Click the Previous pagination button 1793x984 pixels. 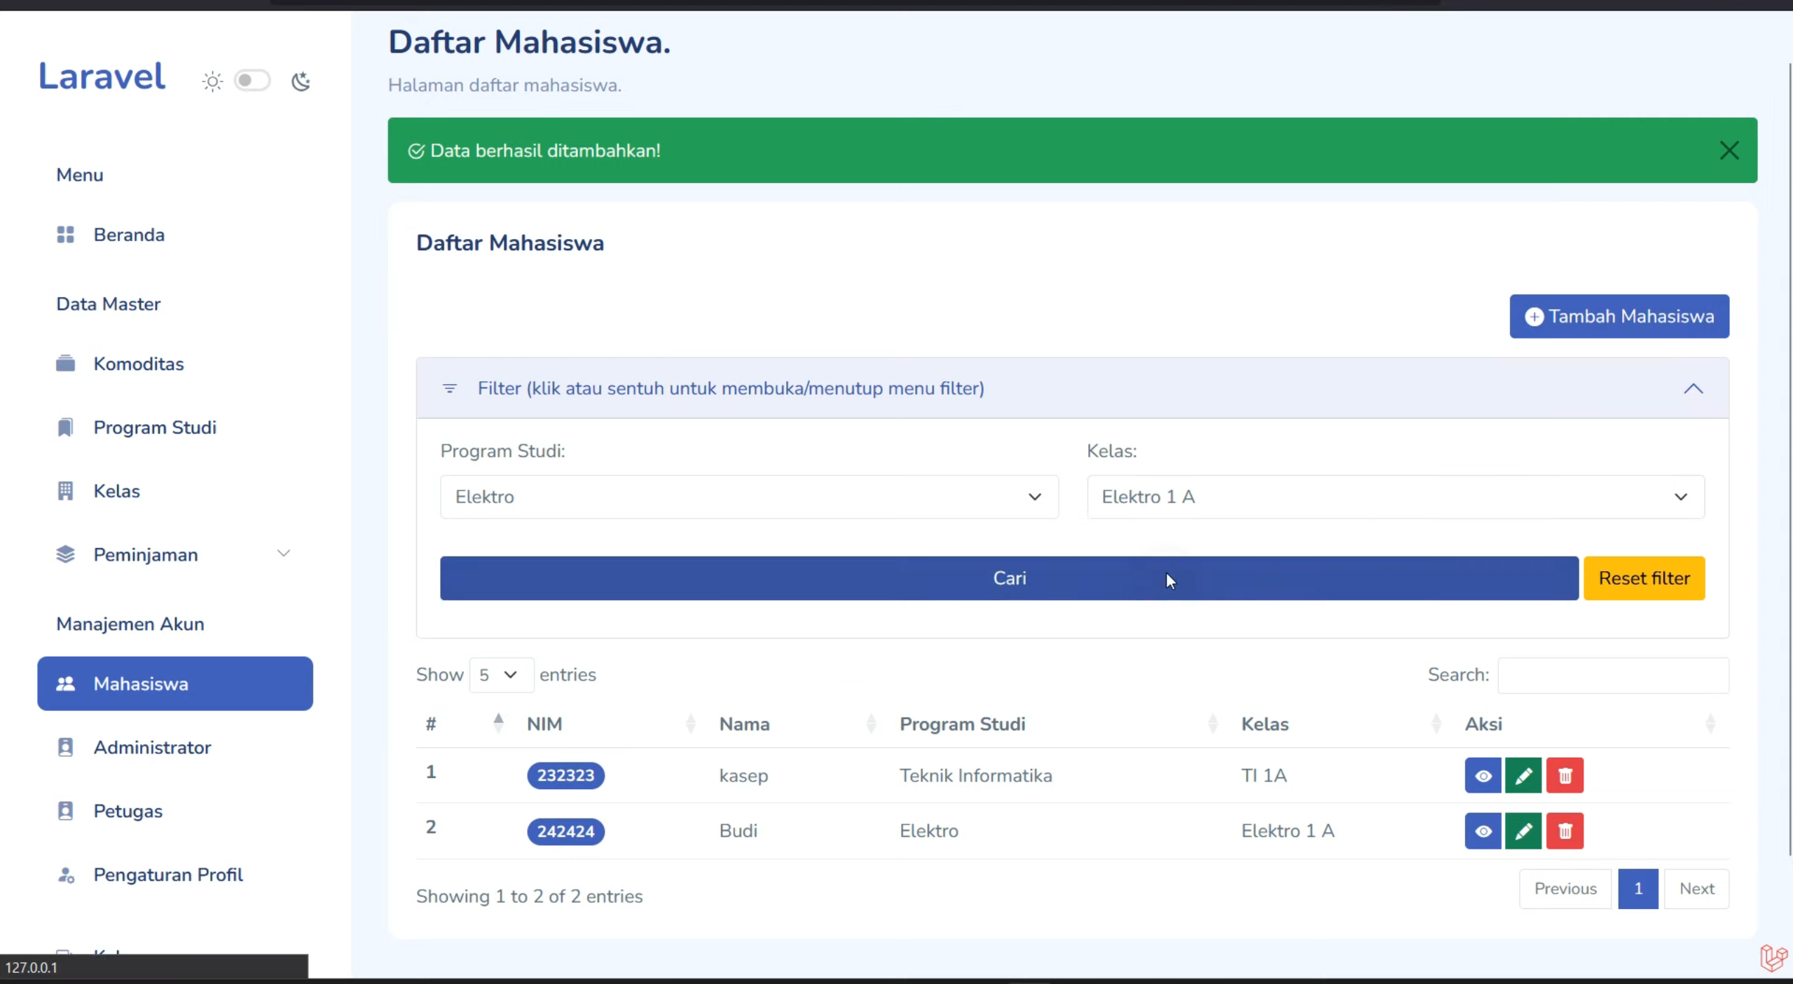1565,889
